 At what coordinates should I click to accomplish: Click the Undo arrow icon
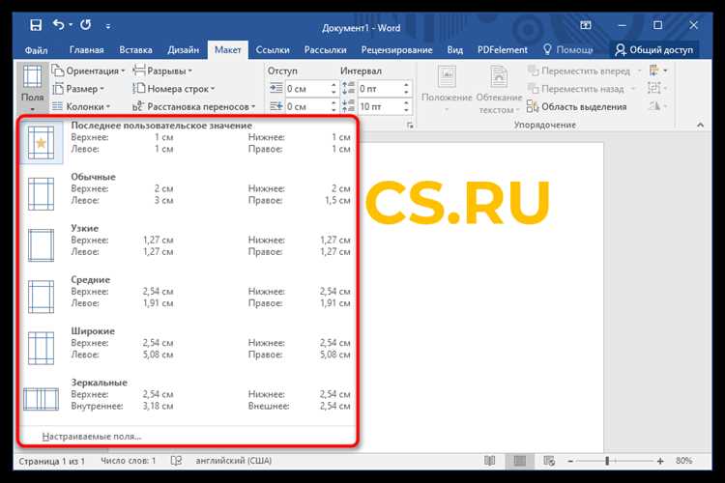tap(58, 24)
